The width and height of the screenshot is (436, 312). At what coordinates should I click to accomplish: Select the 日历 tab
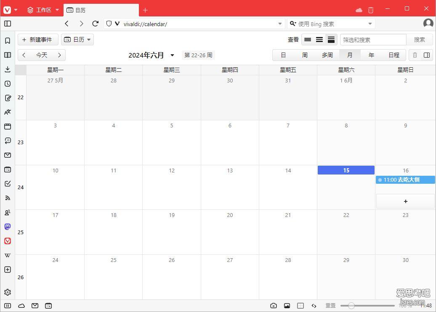tap(101, 10)
